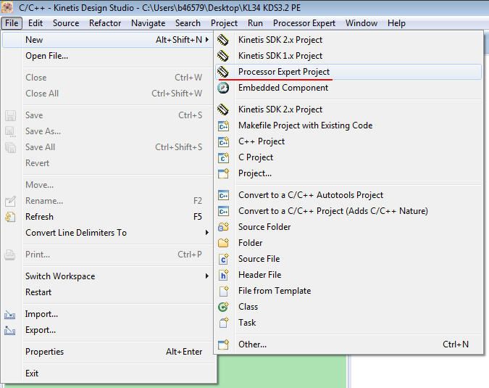This screenshot has width=489, height=388.
Task: Open the File menu
Action: tap(12, 23)
